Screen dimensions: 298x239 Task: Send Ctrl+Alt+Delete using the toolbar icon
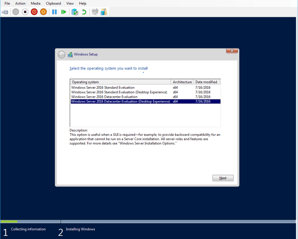click(5, 12)
